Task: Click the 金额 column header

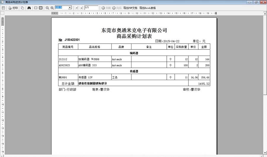Action: pos(204,47)
